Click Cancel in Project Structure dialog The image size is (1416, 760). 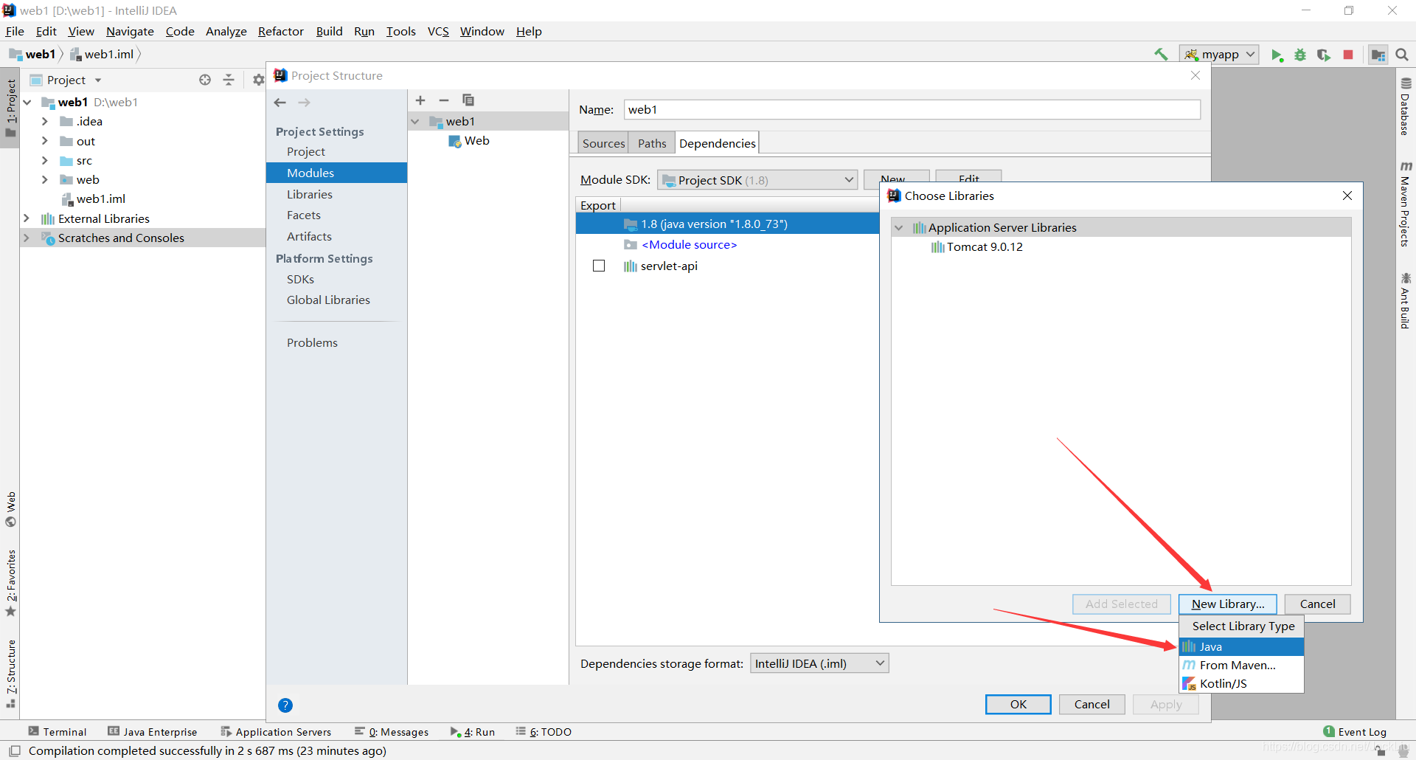(1091, 704)
